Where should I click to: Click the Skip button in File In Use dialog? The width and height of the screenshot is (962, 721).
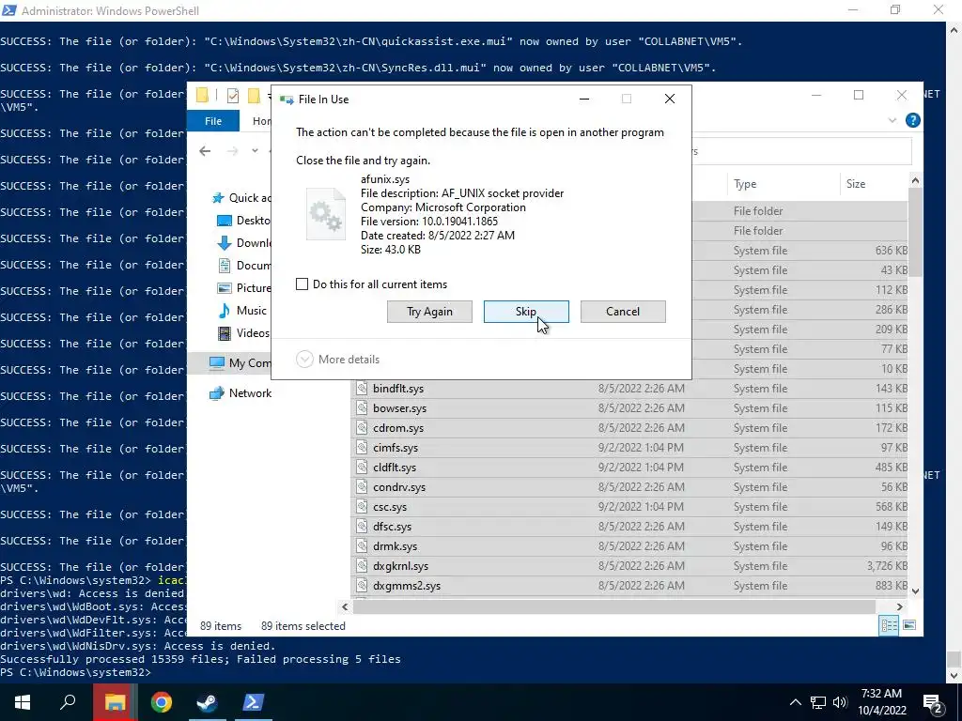click(526, 312)
